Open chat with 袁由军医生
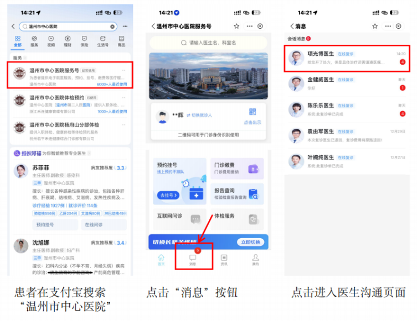The image size is (418, 321). (x=347, y=135)
